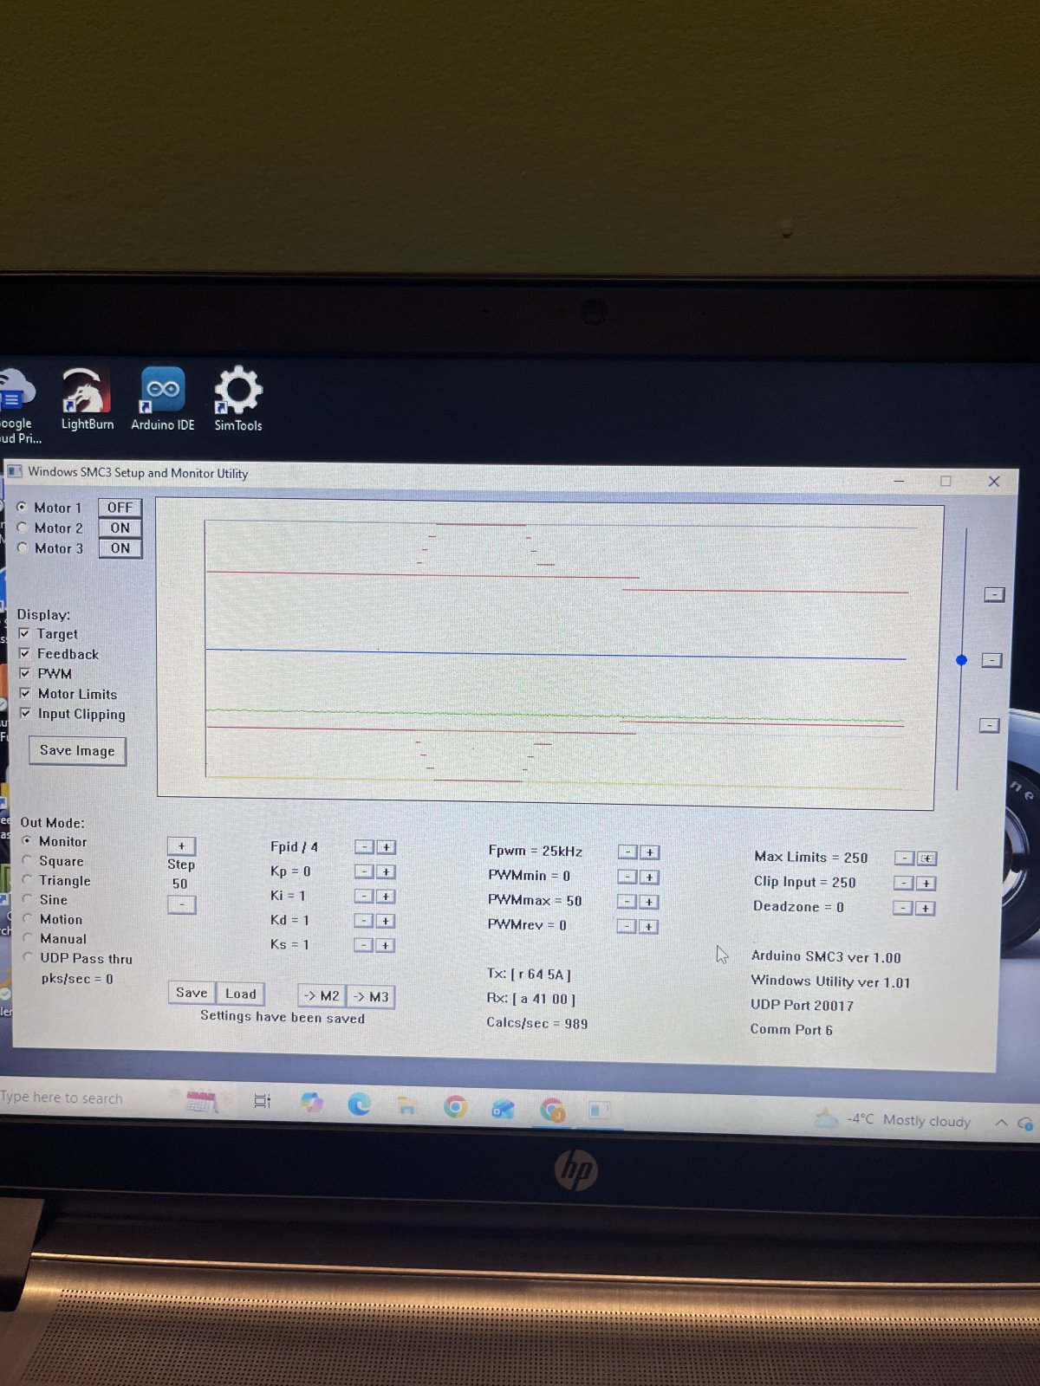Load the saved motor settings
1040x1386 pixels.
pyautogui.click(x=240, y=994)
